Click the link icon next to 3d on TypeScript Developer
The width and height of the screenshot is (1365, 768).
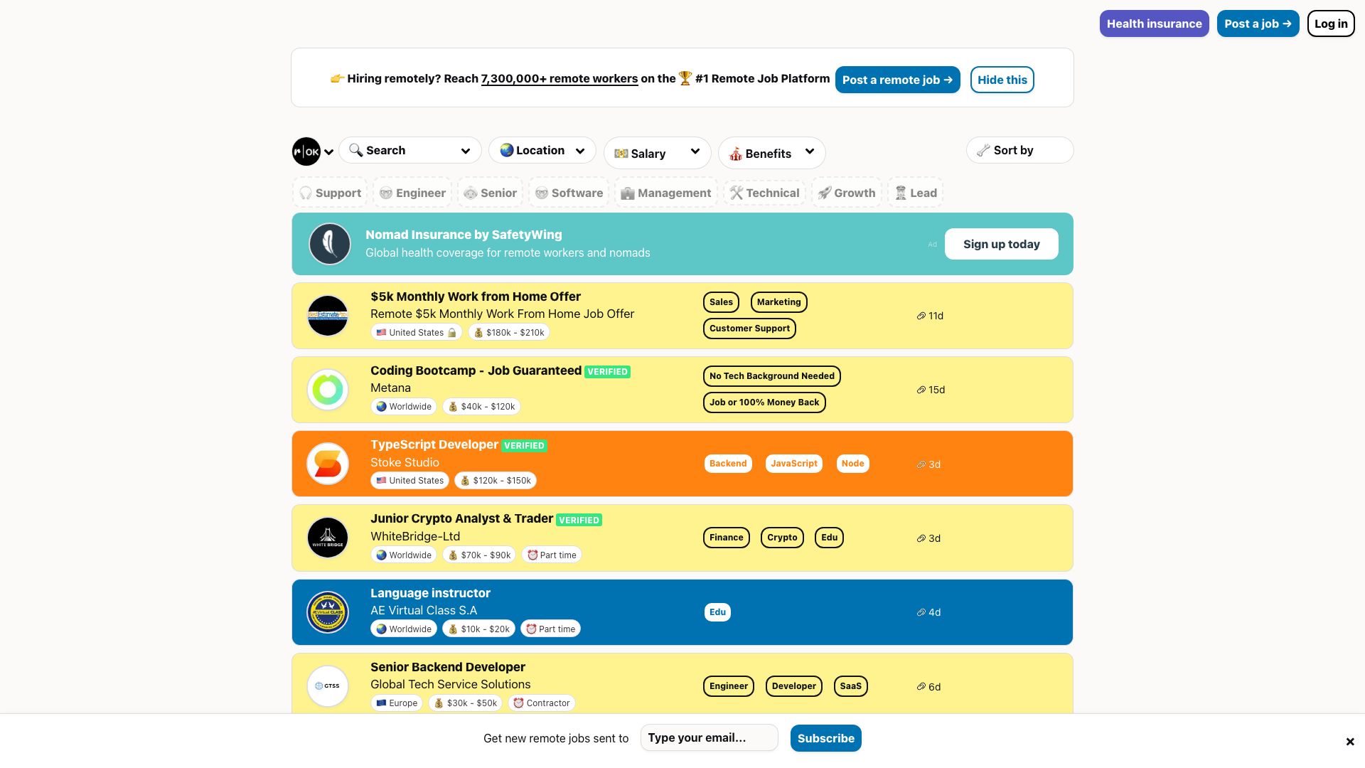(921, 464)
